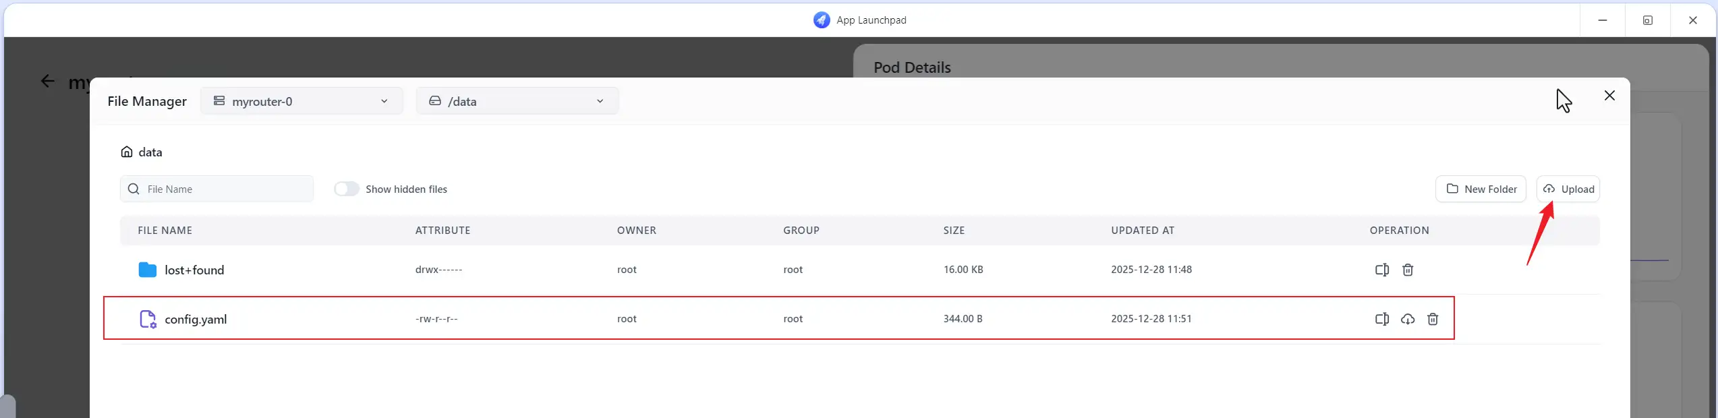Click the App Launchpad rocket logo

pos(821,20)
